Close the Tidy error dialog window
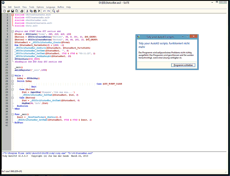 (x=194, y=37)
